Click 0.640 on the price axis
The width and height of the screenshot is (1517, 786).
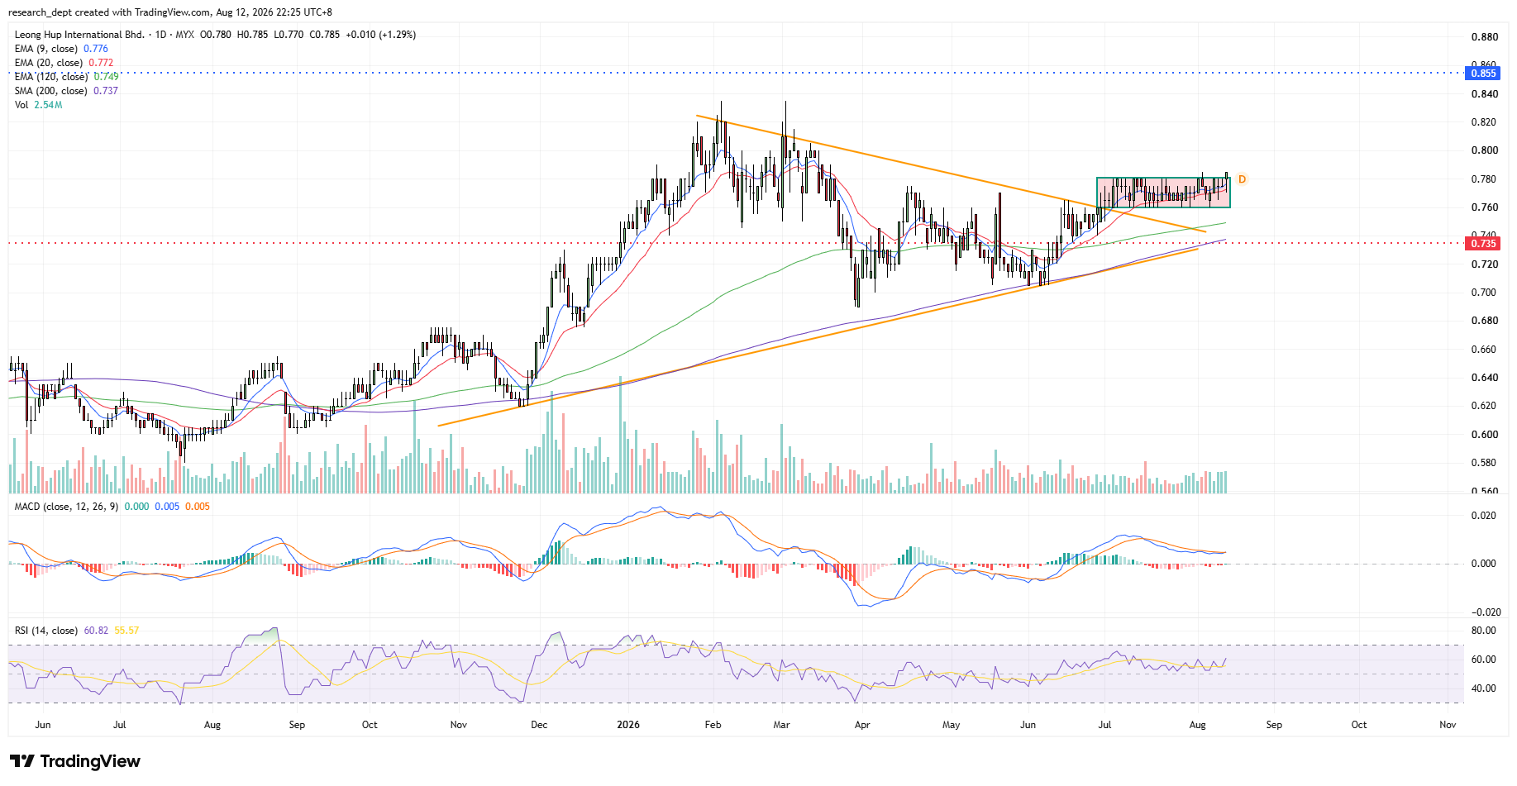1485,378
